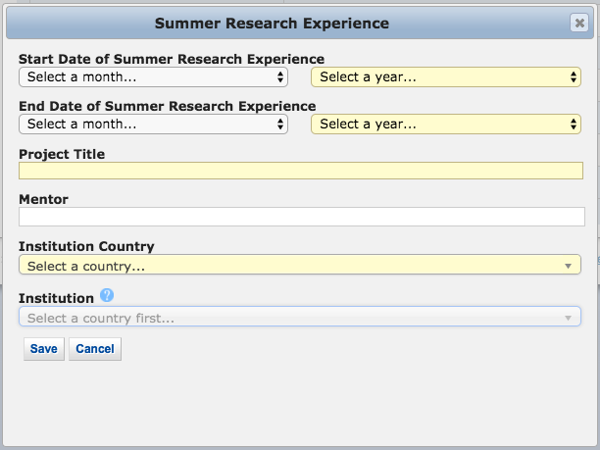Click into the Mentor input box
Viewport: 600px width, 450px height.
pyautogui.click(x=300, y=217)
